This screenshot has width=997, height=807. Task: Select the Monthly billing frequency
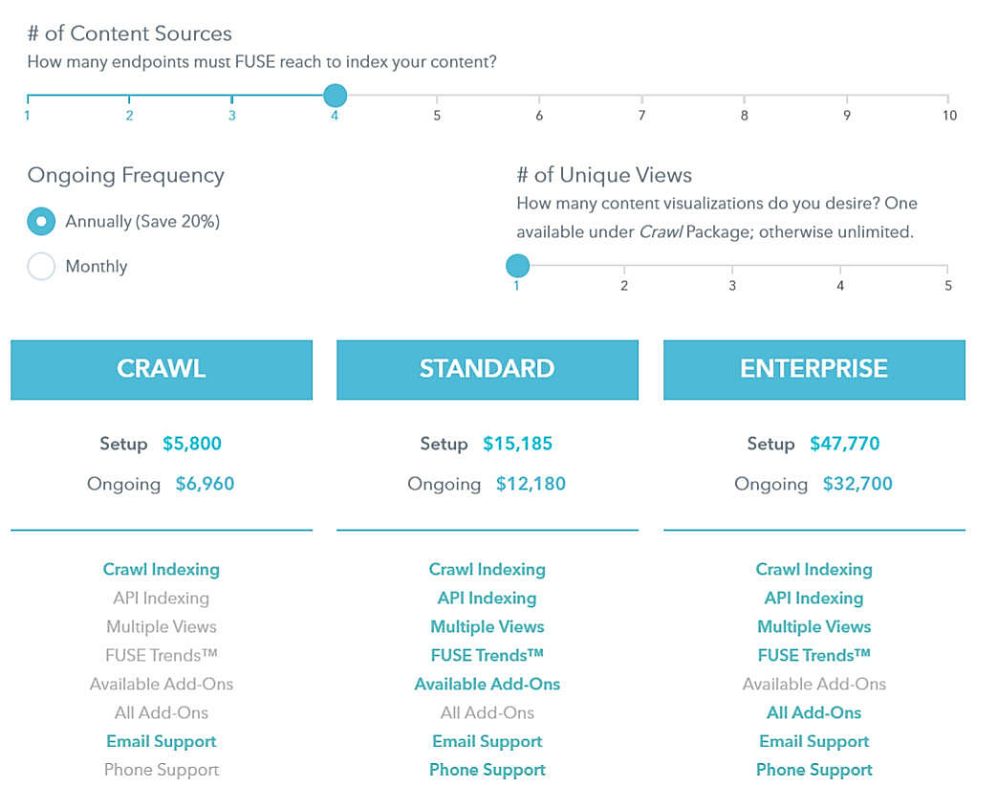pyautogui.click(x=41, y=267)
